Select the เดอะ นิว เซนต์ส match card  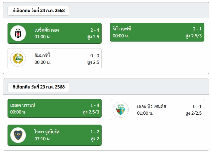(x=157, y=110)
